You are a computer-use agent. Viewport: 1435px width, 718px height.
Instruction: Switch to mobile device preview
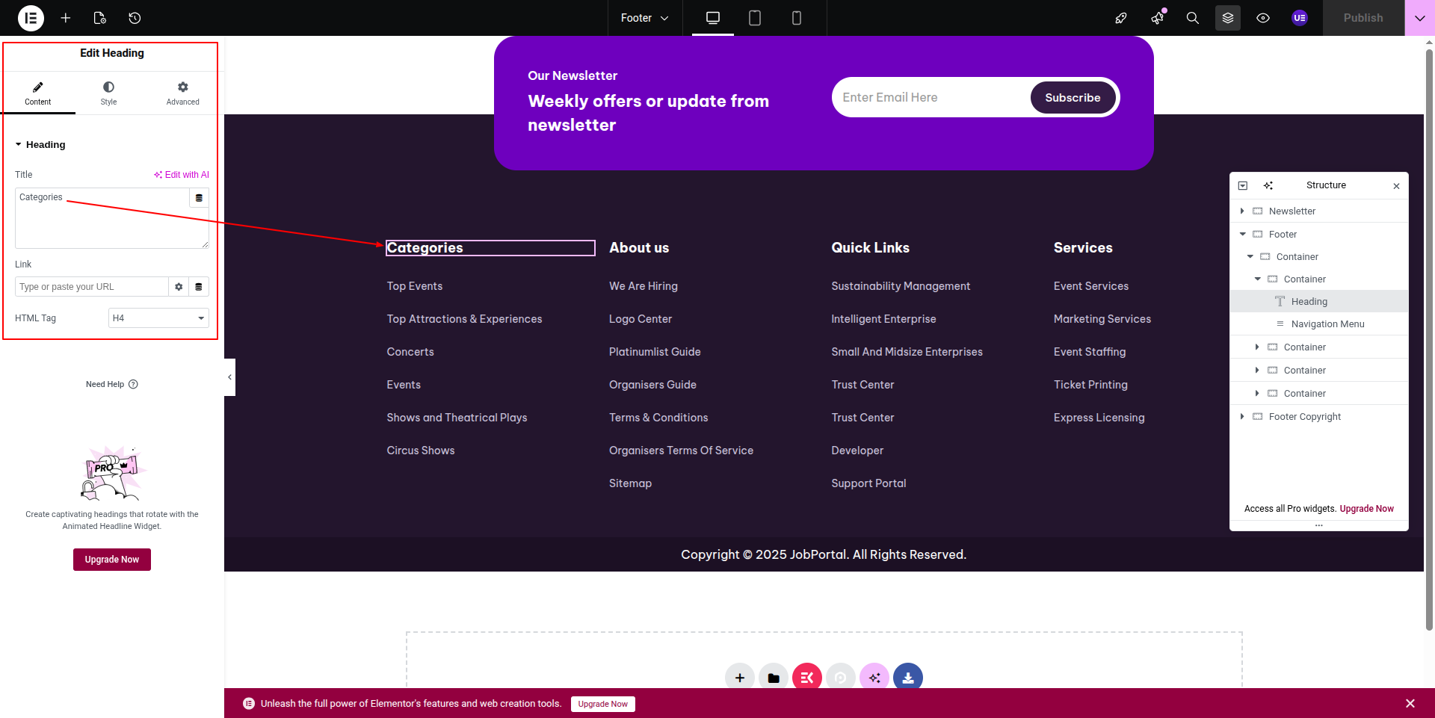coord(796,18)
